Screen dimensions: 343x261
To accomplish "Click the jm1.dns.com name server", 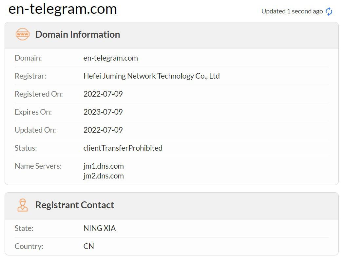I will tap(104, 166).
